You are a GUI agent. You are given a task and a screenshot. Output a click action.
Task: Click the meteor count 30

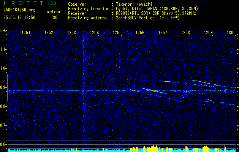[x=55, y=17]
